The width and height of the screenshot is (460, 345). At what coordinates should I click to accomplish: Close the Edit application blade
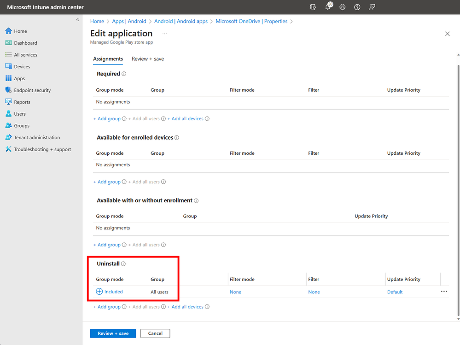(x=447, y=34)
